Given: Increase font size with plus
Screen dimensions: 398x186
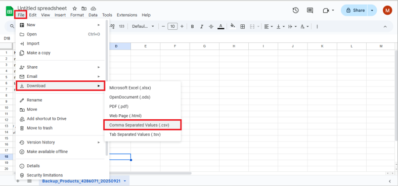Looking at the screenshot, I should pyautogui.click(x=182, y=26).
